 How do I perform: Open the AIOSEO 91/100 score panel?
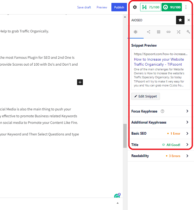[172, 7]
